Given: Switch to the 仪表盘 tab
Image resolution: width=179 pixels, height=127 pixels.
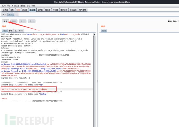Looking at the screenshot, I should click(x=5, y=10).
